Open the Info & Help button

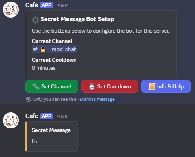click(x=166, y=86)
